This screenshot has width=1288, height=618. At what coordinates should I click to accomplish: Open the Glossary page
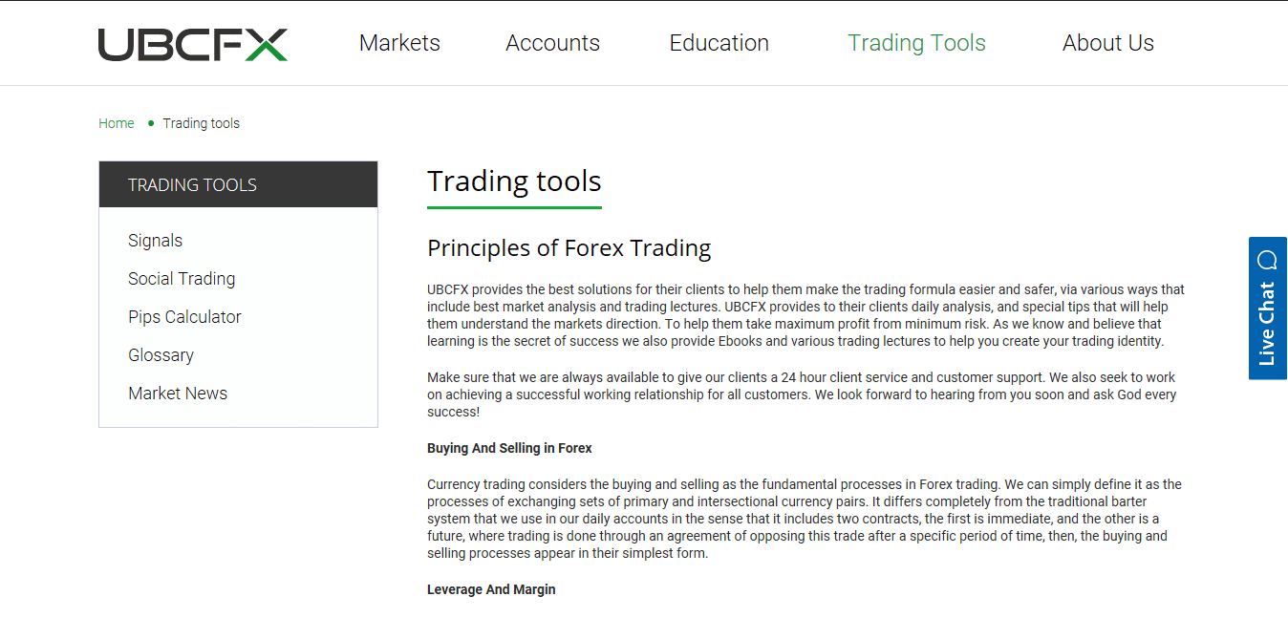(x=161, y=354)
